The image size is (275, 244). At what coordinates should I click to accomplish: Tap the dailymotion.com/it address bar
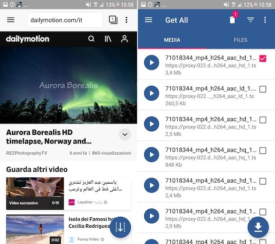tap(65, 20)
